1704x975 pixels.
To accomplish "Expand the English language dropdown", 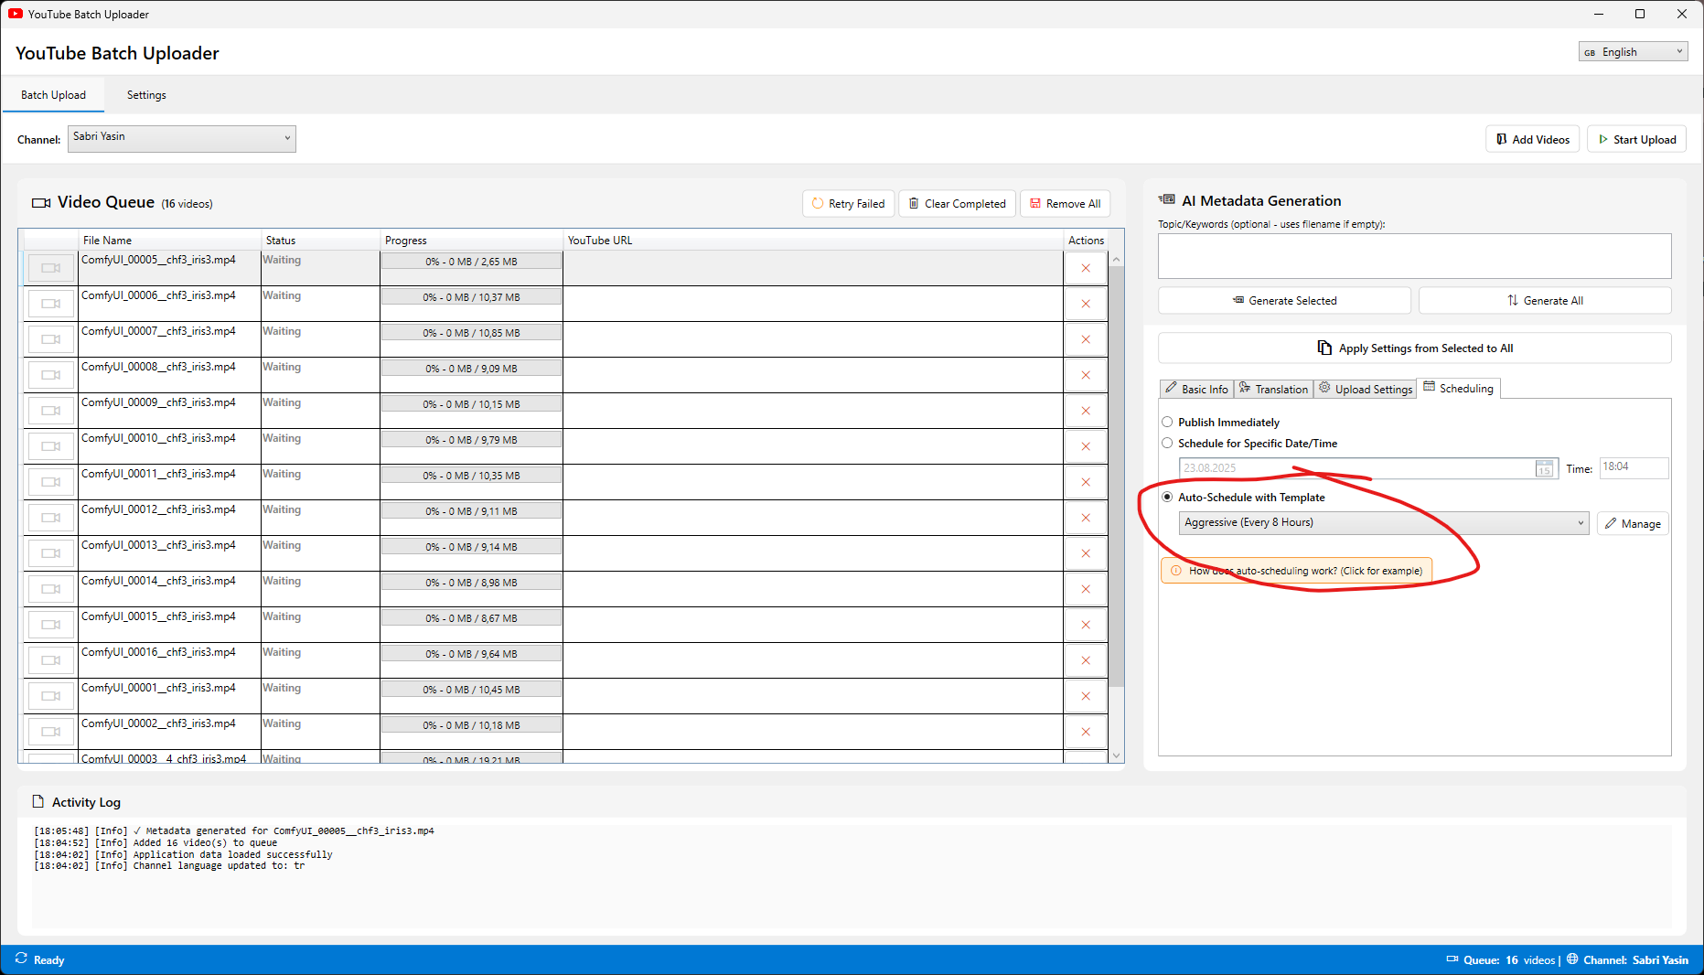I will click(x=1632, y=52).
